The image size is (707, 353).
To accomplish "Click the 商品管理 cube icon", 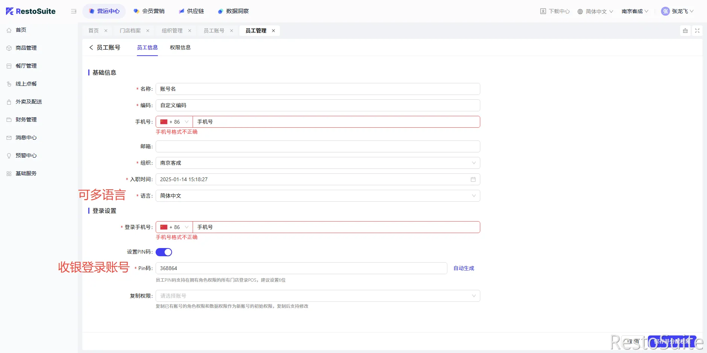I will (x=9, y=48).
